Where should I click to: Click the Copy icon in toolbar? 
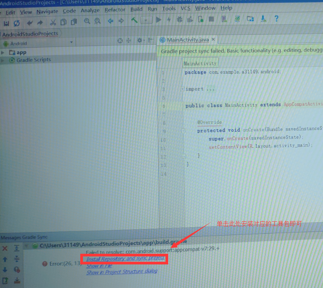pyautogui.click(x=64, y=22)
